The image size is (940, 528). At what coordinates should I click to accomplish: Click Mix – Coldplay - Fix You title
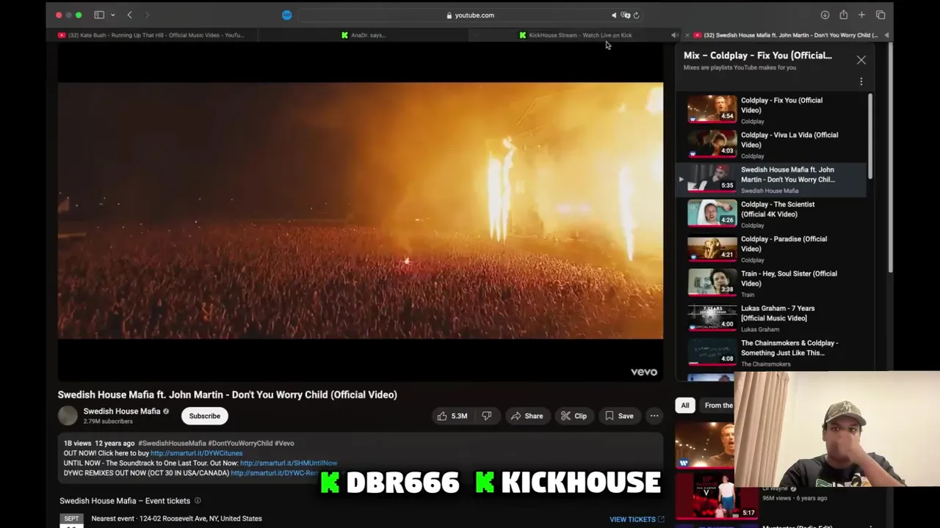[x=757, y=55]
